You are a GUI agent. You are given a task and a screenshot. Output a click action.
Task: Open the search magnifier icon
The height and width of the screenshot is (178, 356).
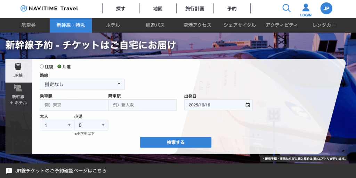[x=286, y=8]
